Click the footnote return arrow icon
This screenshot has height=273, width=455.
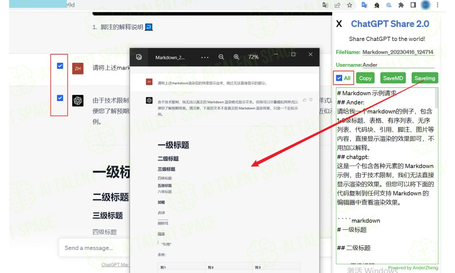point(149,27)
